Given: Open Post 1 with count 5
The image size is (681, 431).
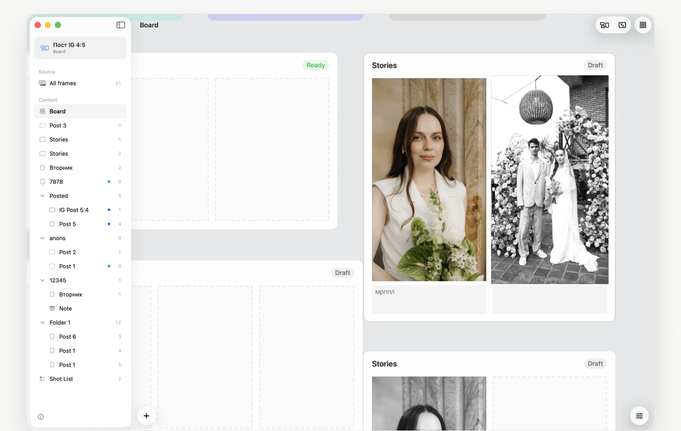Looking at the screenshot, I should (80, 365).
